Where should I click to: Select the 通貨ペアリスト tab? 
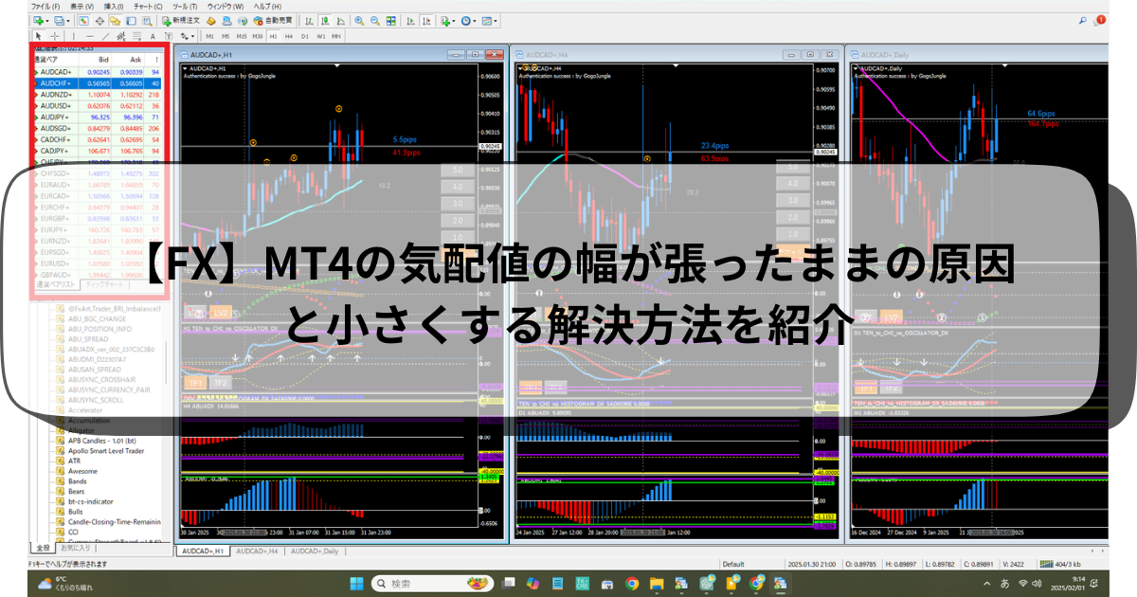point(55,283)
